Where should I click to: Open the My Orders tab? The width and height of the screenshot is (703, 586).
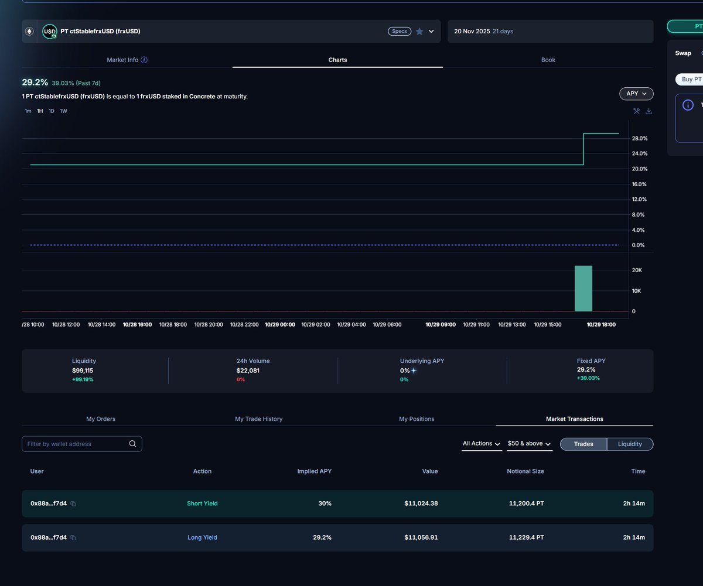(101, 419)
